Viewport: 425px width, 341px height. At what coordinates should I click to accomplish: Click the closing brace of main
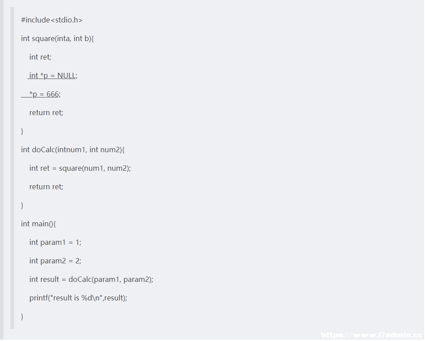coord(22,317)
